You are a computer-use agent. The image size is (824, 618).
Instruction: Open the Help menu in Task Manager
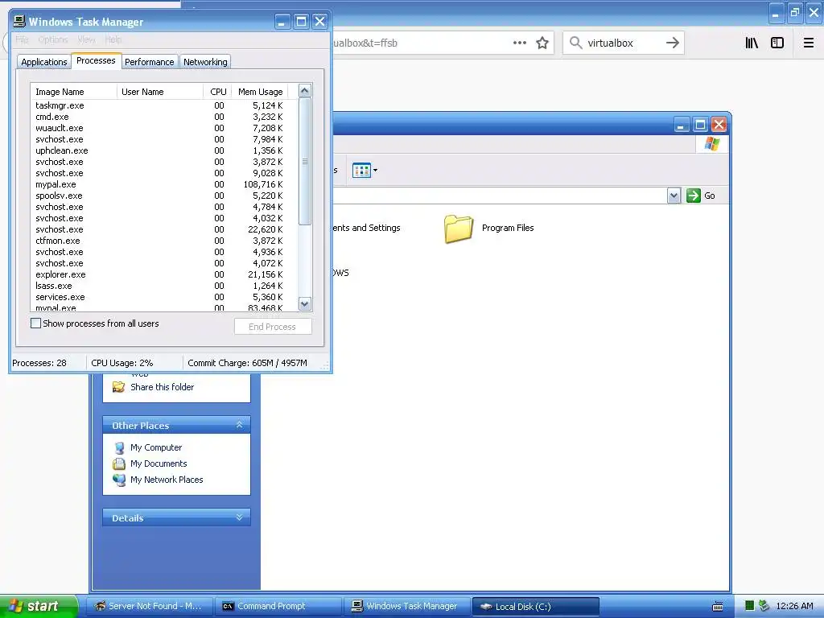coord(113,39)
